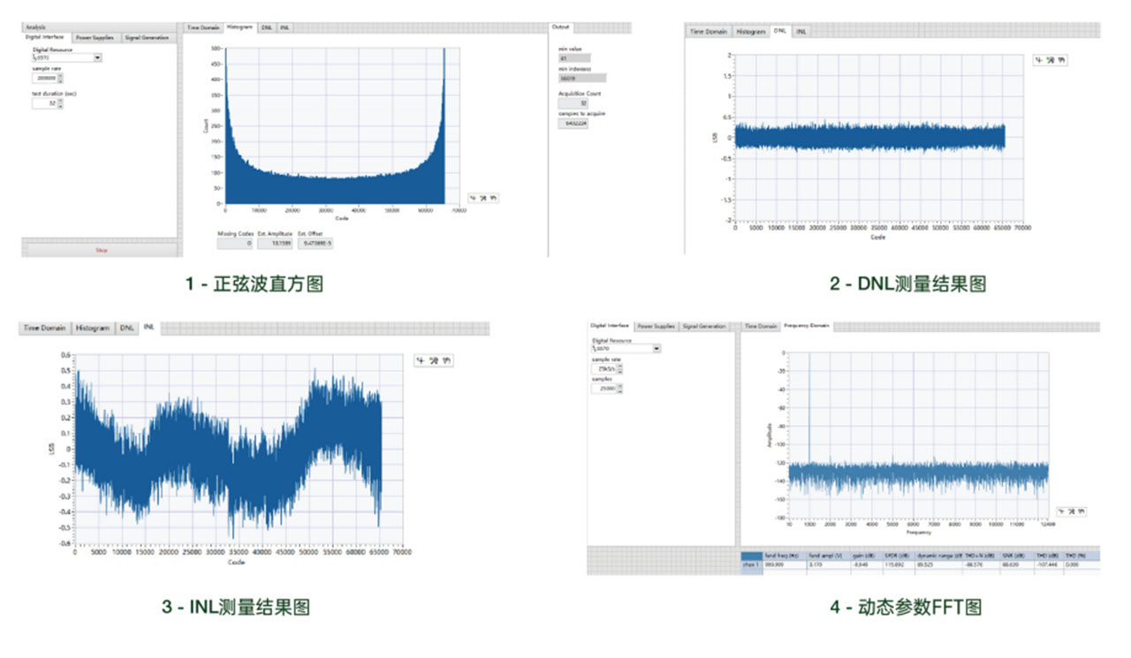Select zoom tool in DNL graph palette
Image resolution: width=1131 pixels, height=658 pixels.
(x=1051, y=60)
